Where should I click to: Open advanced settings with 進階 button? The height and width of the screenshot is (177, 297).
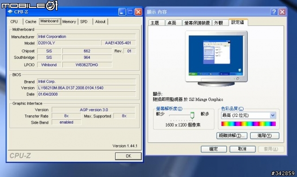tap(265, 136)
